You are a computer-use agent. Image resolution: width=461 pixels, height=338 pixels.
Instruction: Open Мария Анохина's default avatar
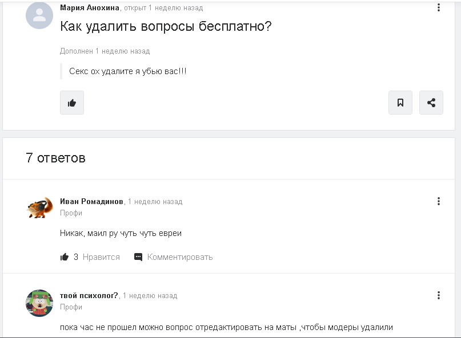click(39, 15)
